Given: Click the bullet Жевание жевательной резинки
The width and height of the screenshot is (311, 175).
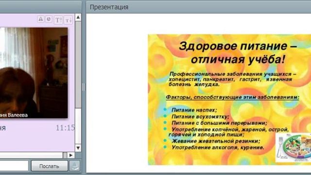Looking at the screenshot, I should pyautogui.click(x=216, y=141).
